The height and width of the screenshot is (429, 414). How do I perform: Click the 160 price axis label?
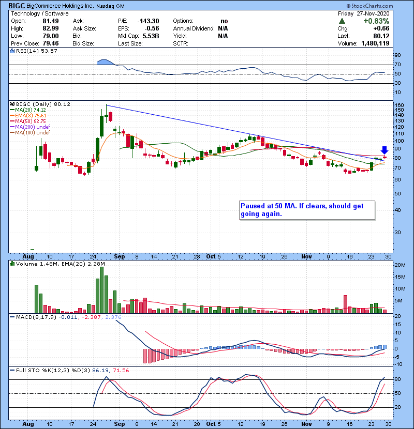[x=400, y=105]
